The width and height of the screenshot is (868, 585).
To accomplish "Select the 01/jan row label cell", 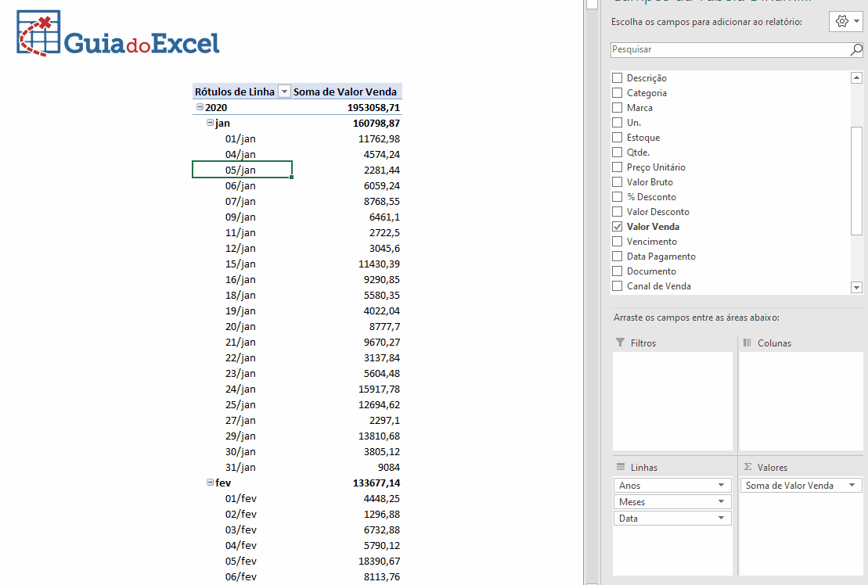I will point(241,138).
